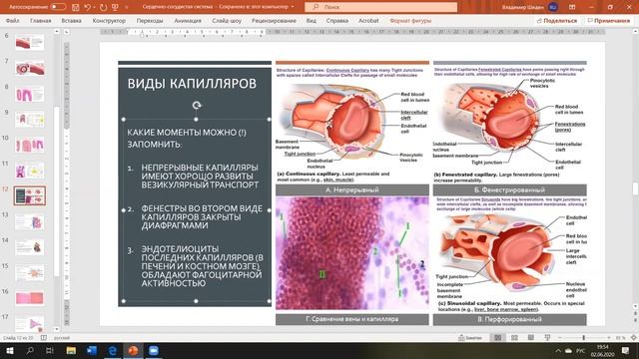The height and width of the screenshot is (359, 639).
Task: Select slide 16 thumbnail
Action: click(x=29, y=298)
